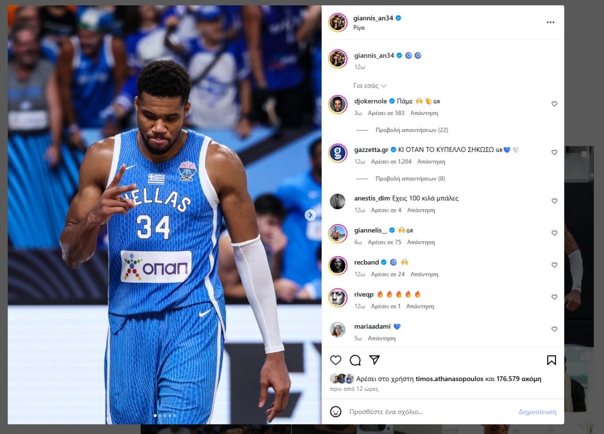This screenshot has width=604, height=434.
Task: Like anestis_dim's comment heart
Action: 554,201
